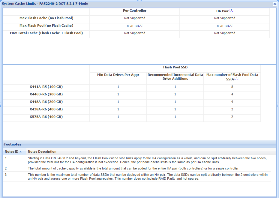Click the Per Controller column heading
Image resolution: width=279 pixels, height=198 pixels.
click(x=135, y=10)
